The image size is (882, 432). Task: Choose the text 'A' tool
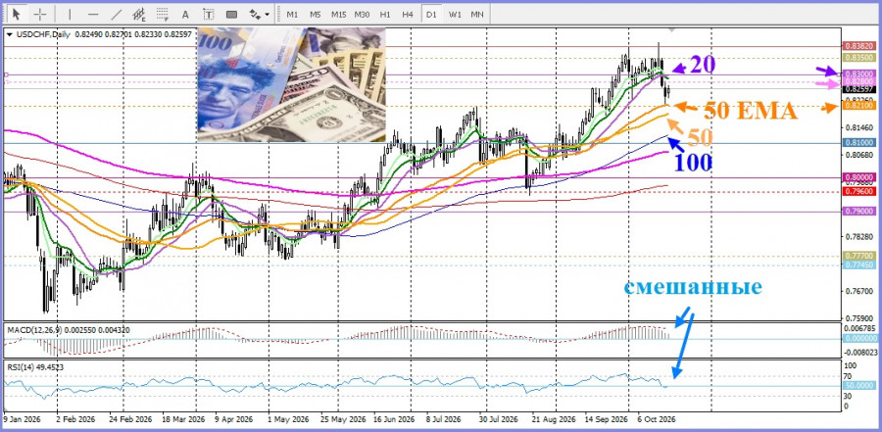click(185, 14)
